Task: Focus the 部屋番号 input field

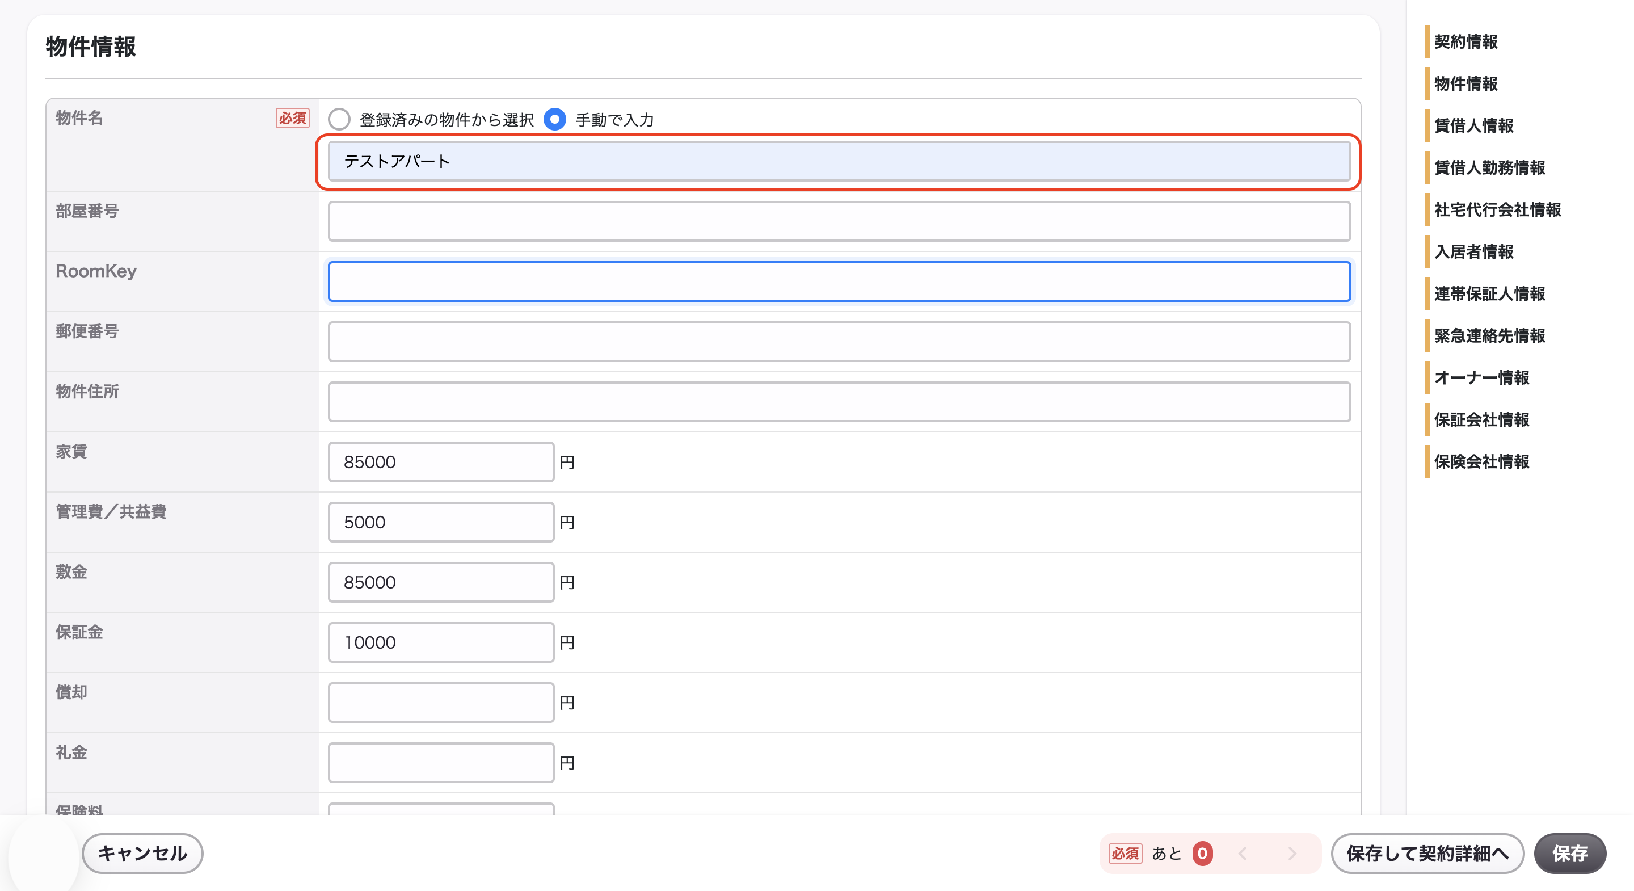Action: coord(839,221)
